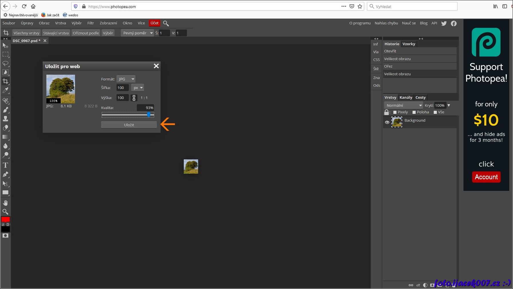
Task: Activate the Hand tool
Action: 5,203
